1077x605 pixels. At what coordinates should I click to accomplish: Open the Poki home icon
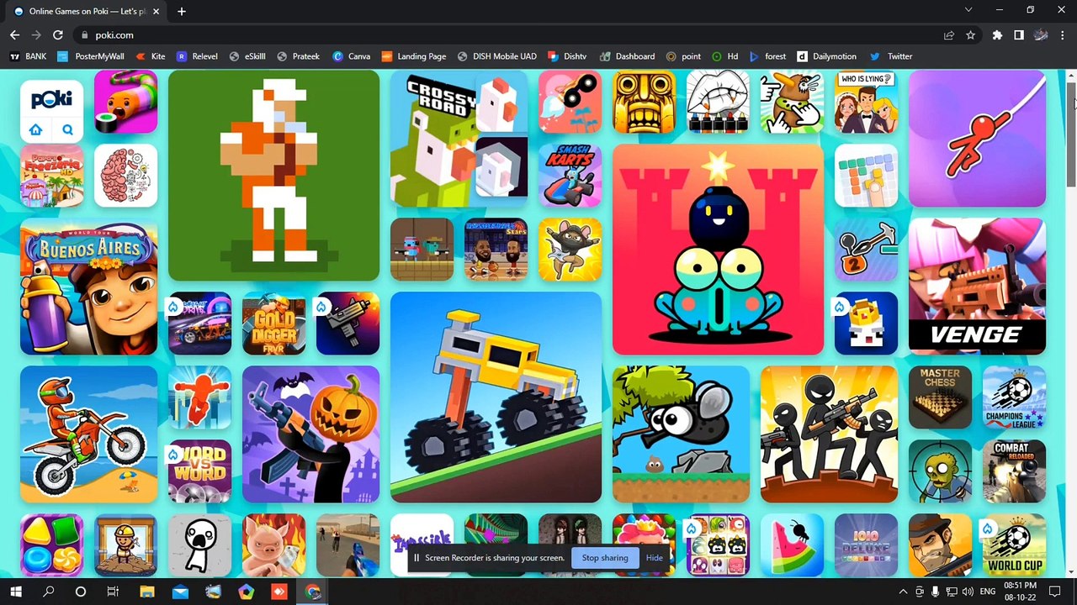coord(35,129)
